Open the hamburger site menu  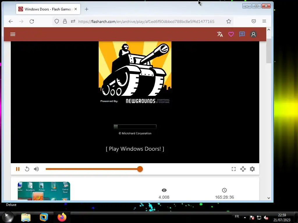13,34
